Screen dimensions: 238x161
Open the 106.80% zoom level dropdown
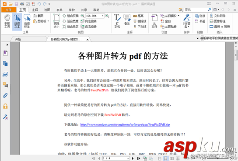click(x=102, y=16)
